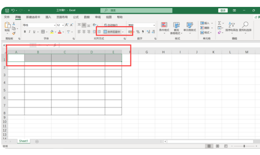Click the Format Painter brush icon
Viewport: 260px width, 155px height.
point(14,33)
